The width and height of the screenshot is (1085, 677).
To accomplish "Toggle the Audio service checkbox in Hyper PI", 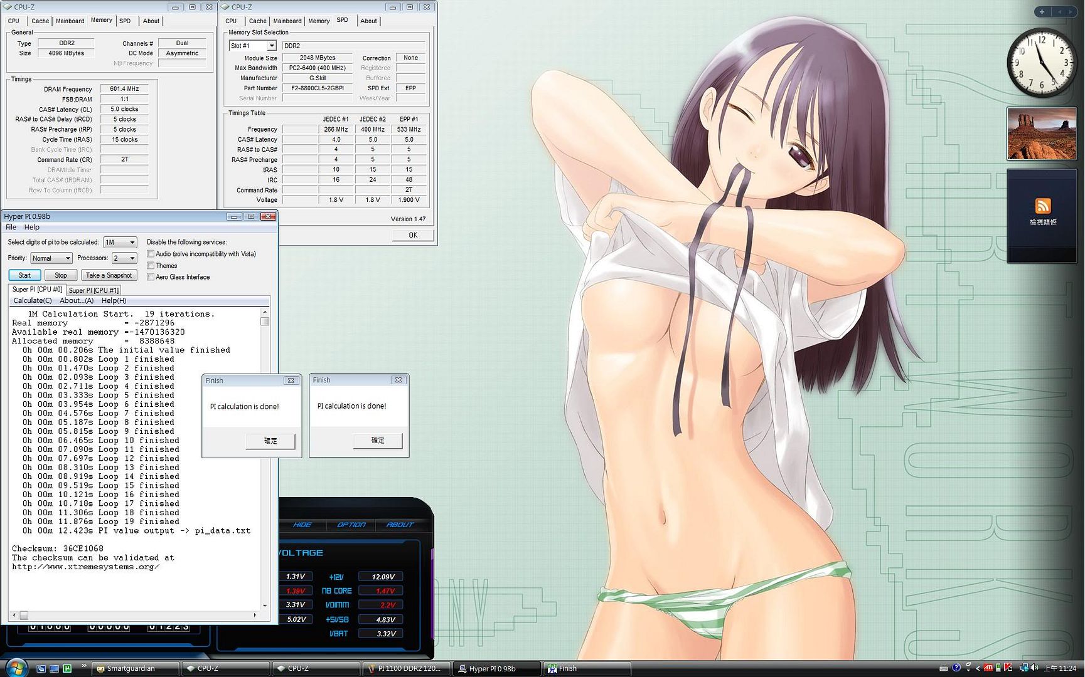I will tap(151, 254).
